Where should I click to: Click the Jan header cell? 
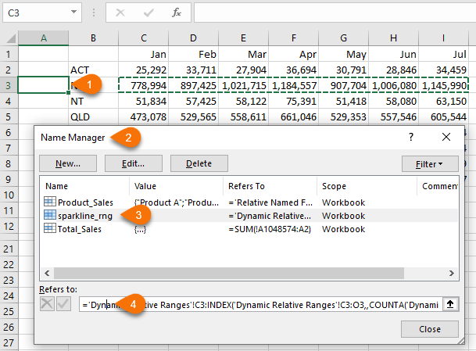143,54
